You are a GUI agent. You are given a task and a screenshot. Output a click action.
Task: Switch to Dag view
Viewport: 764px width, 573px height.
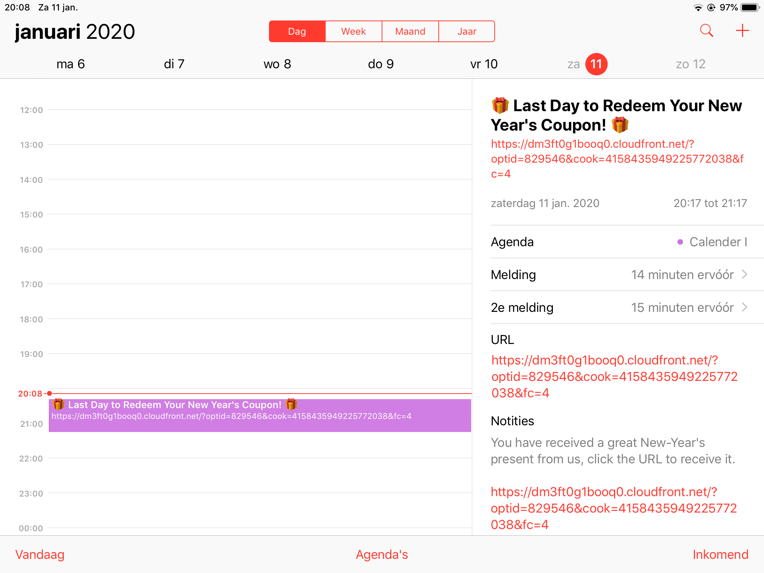(x=297, y=31)
